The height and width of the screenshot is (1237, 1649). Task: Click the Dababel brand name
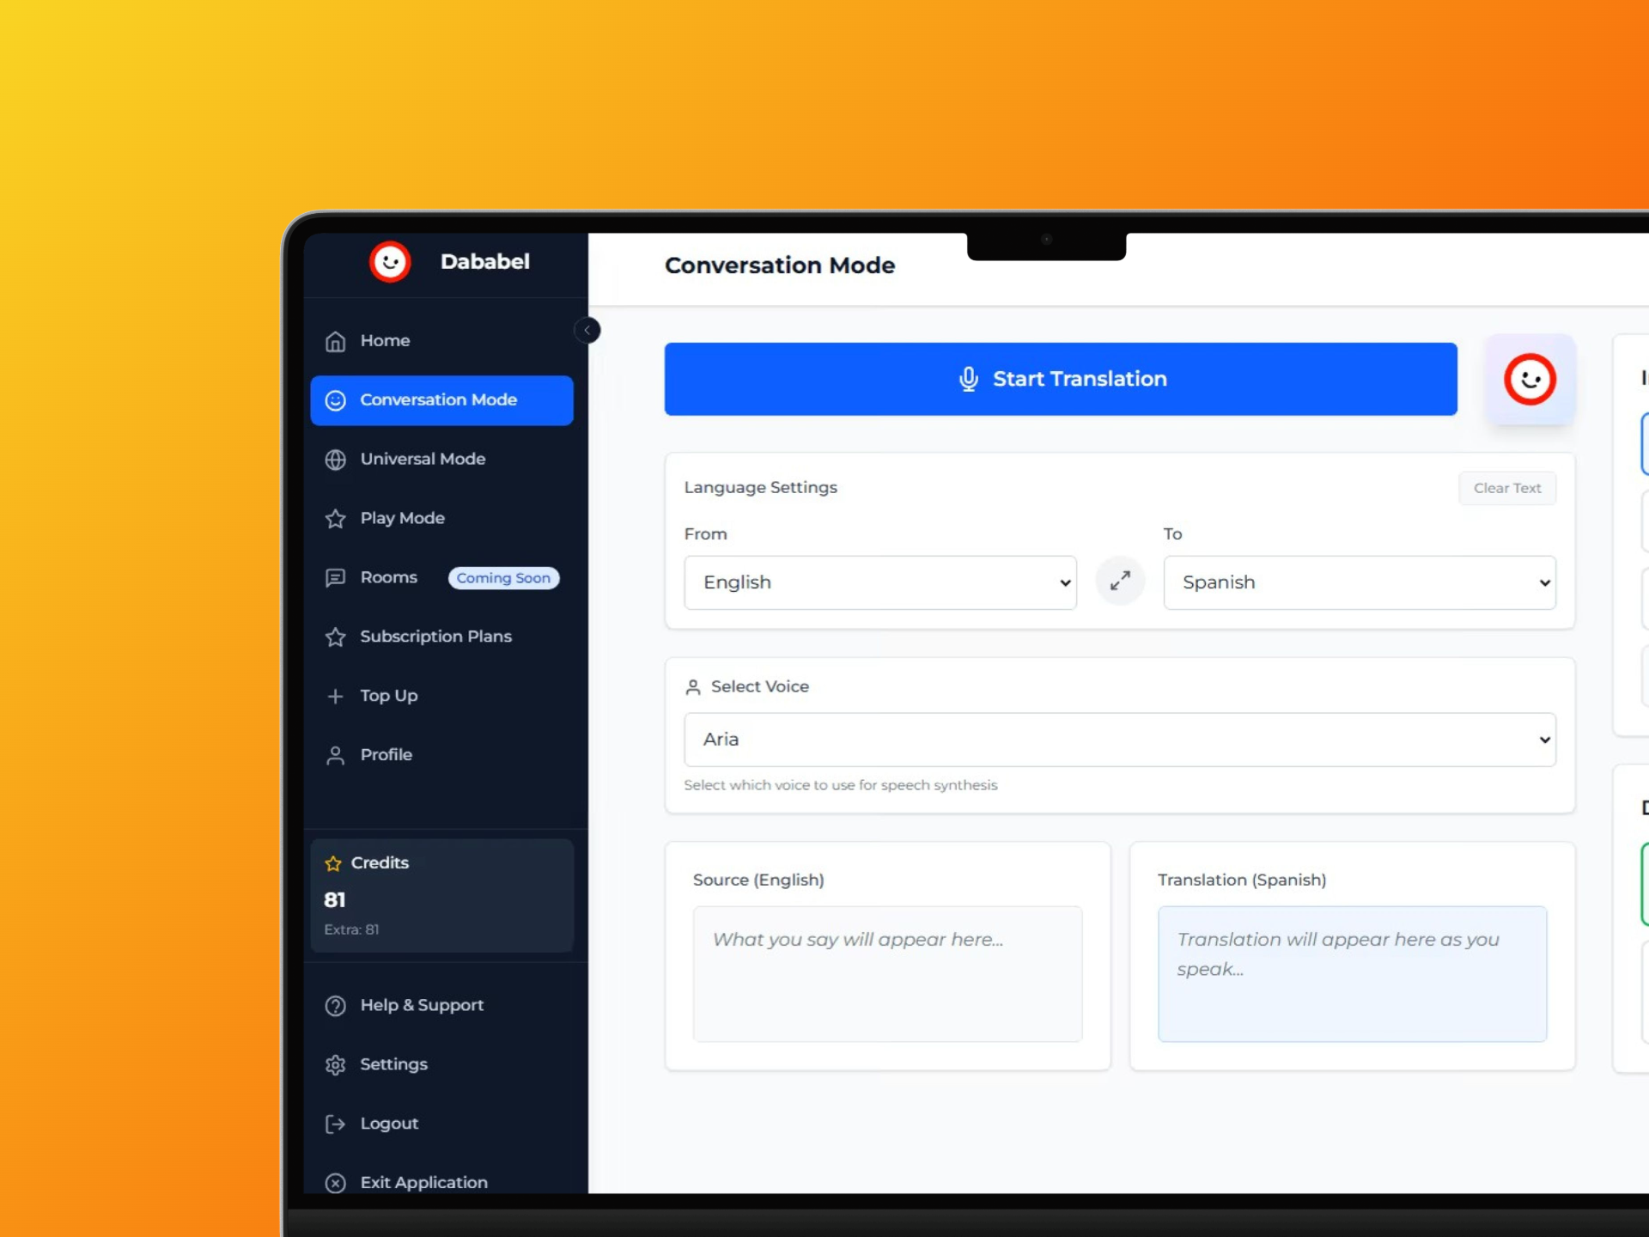pos(484,262)
